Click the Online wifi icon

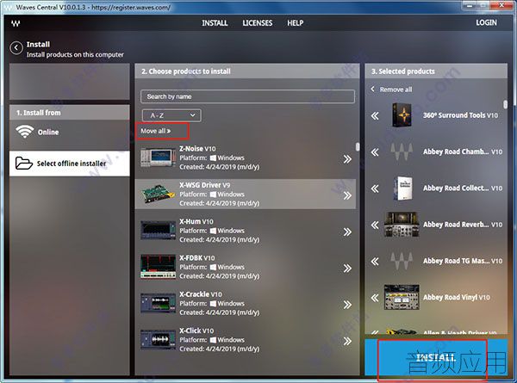(x=25, y=132)
